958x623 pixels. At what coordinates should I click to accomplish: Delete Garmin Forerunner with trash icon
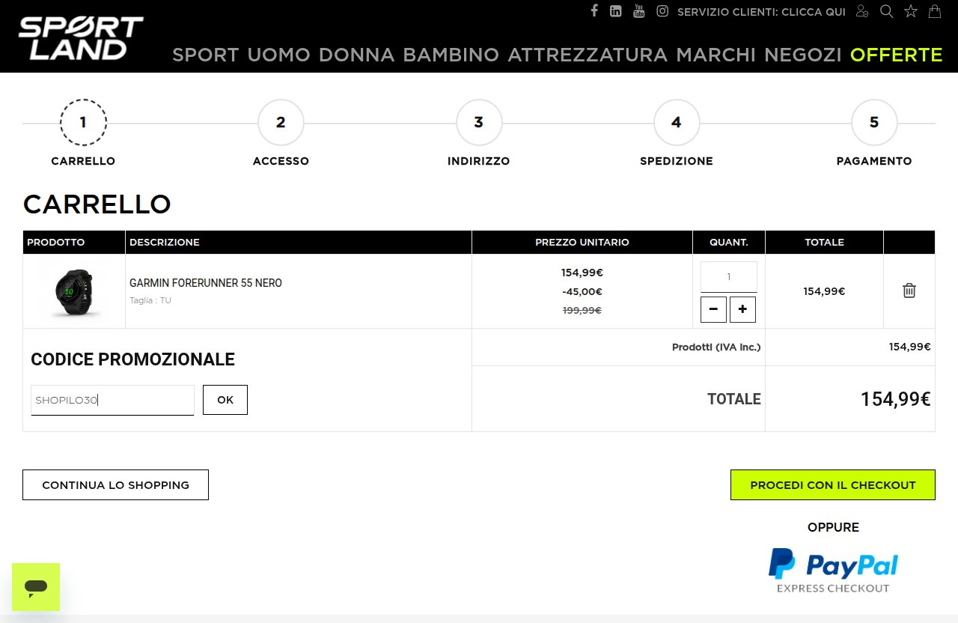pos(909,291)
